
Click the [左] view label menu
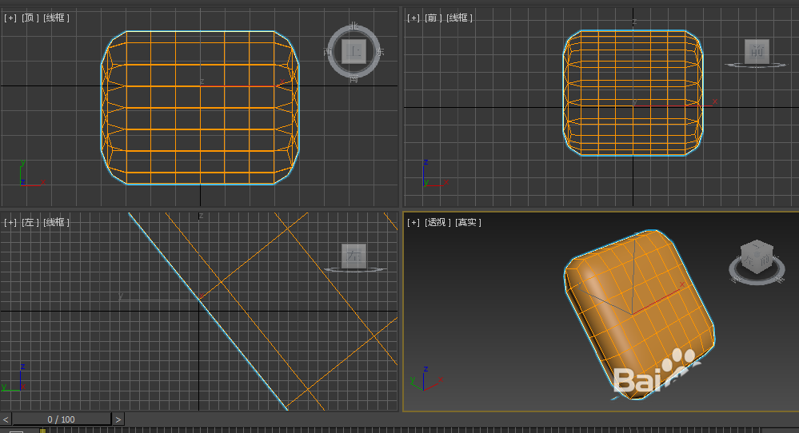tap(30, 222)
